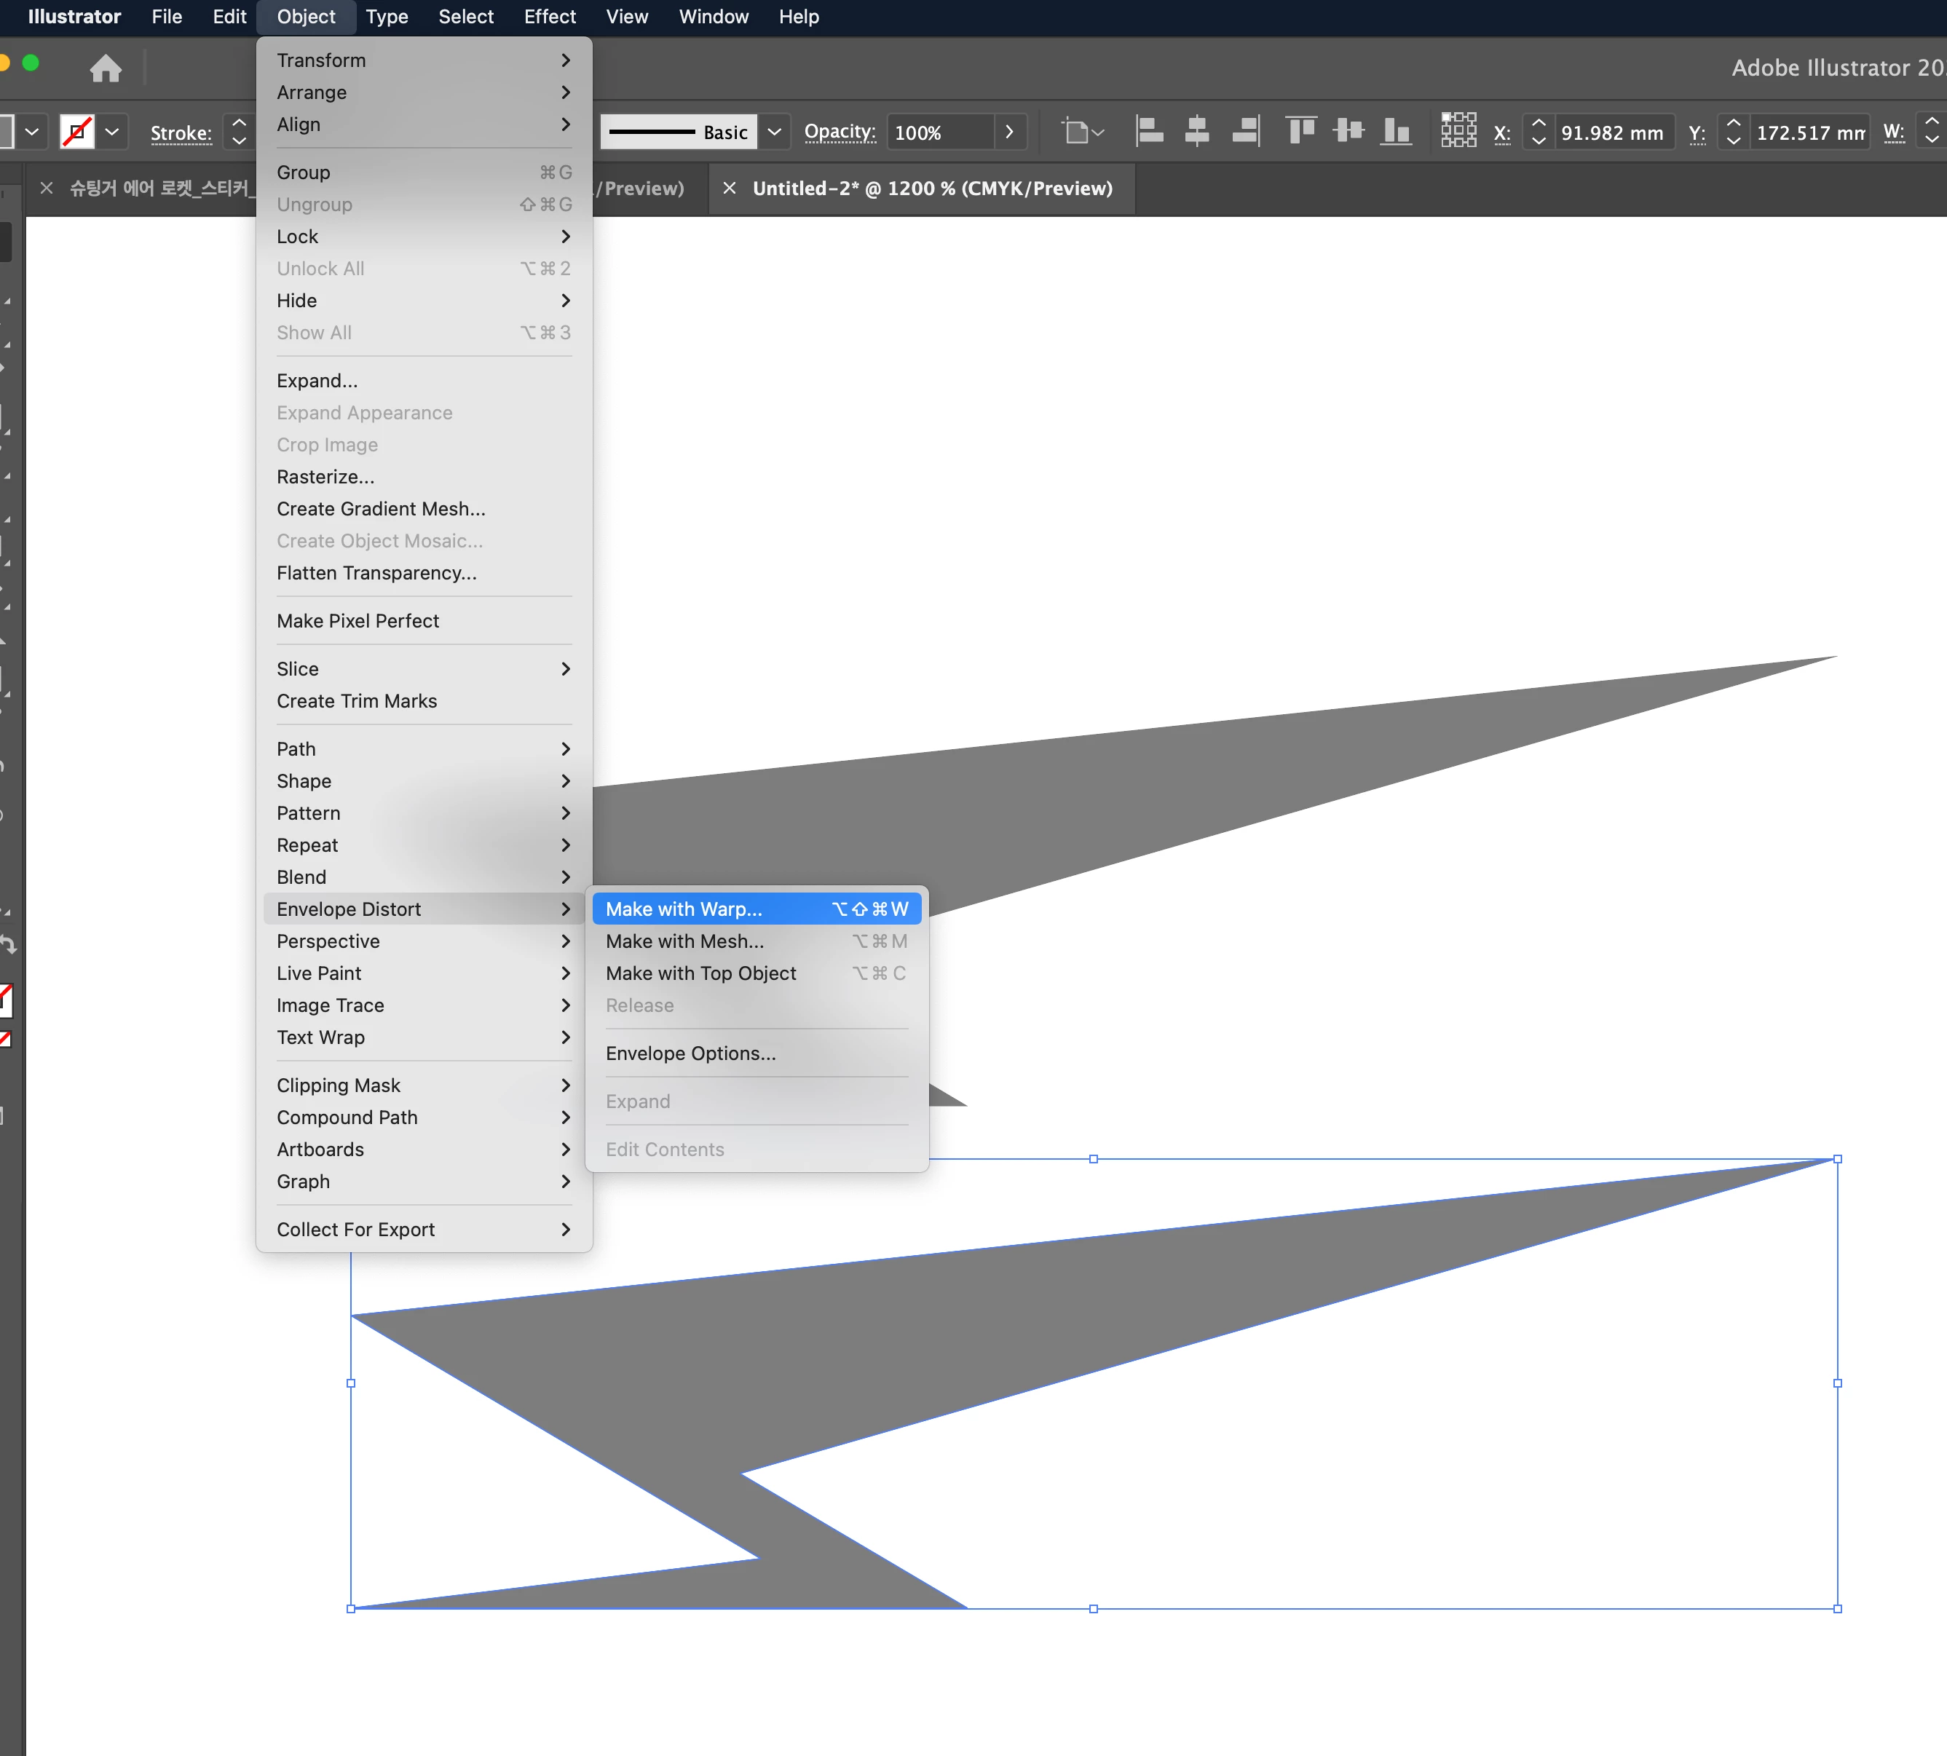
Task: Click vertical align center icon
Action: pos(1348,130)
